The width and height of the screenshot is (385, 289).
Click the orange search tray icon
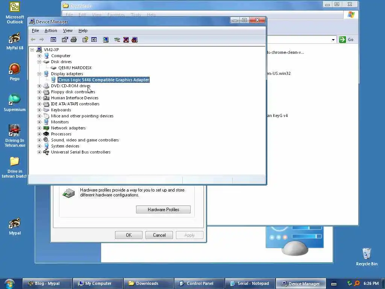357,283
